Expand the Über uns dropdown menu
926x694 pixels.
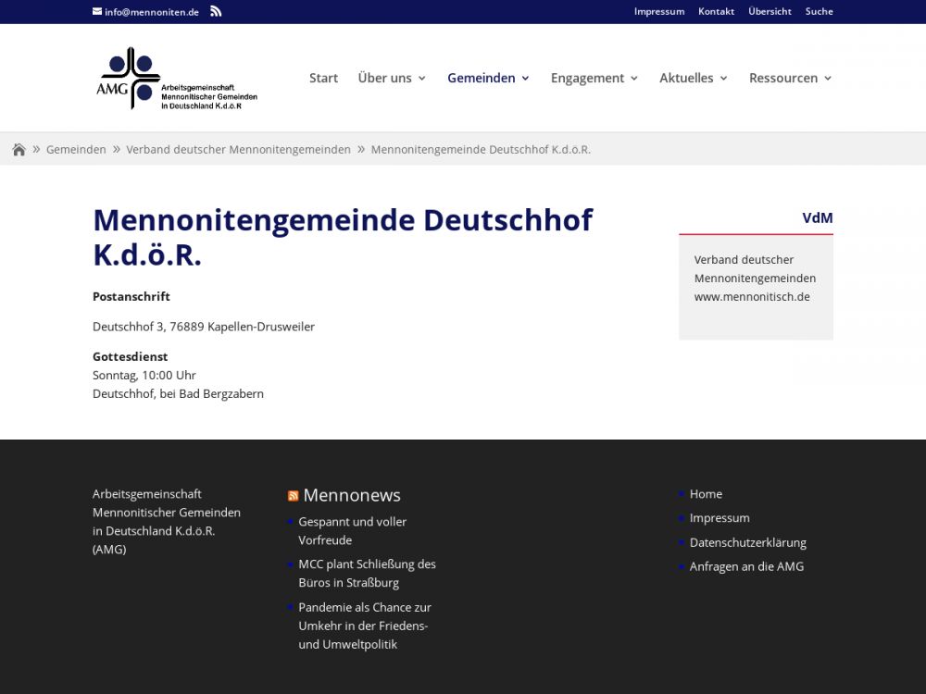click(392, 79)
